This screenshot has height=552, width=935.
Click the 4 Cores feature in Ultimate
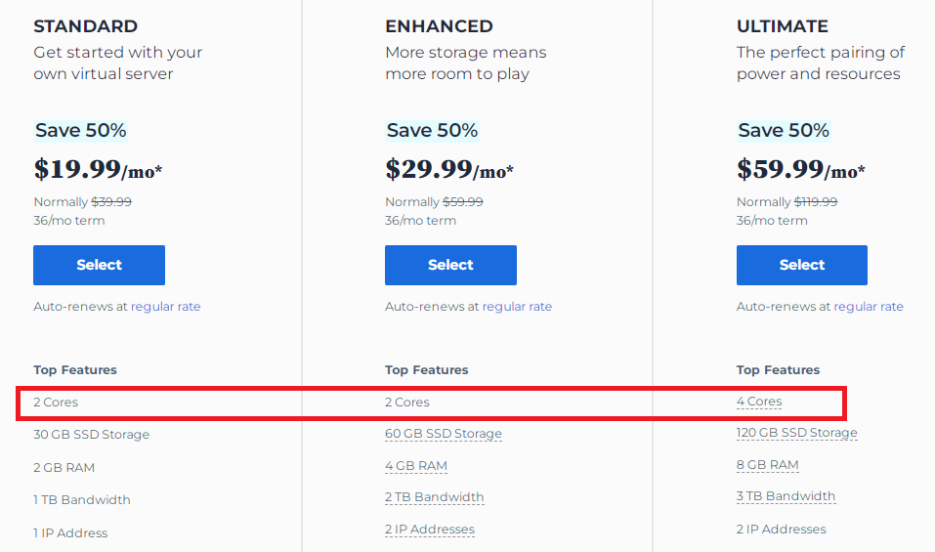pyautogui.click(x=759, y=402)
